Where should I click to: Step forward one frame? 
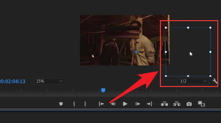(x=138, y=104)
